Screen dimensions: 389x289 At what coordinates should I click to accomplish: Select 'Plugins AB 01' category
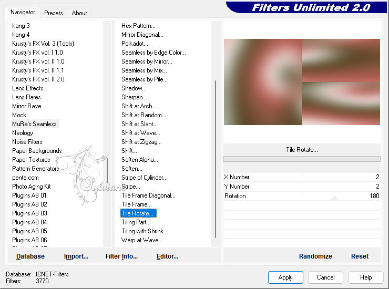coord(29,195)
